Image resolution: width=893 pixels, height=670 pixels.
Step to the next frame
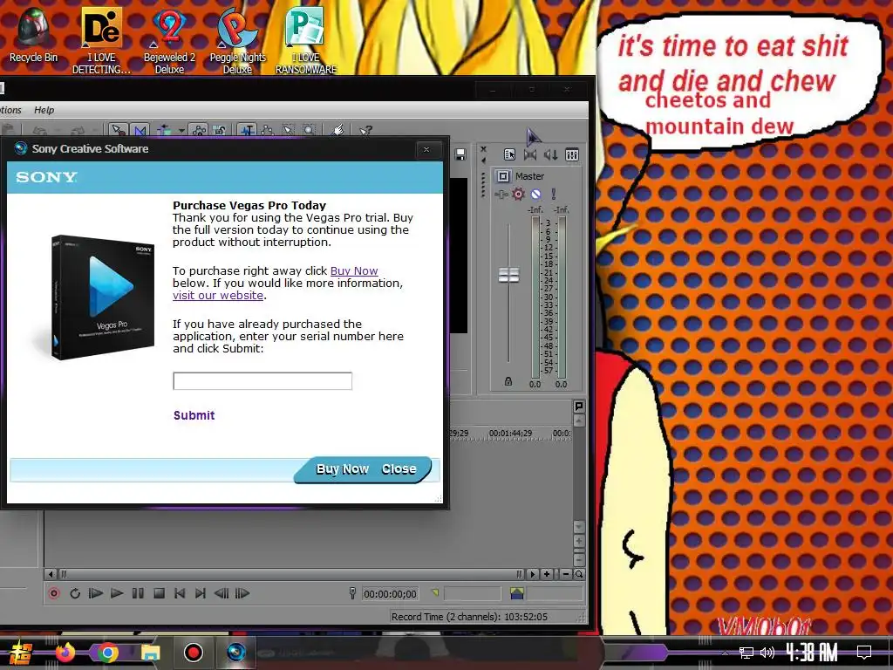(242, 593)
